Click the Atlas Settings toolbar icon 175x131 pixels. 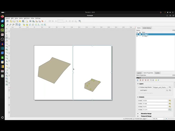point(80,21)
